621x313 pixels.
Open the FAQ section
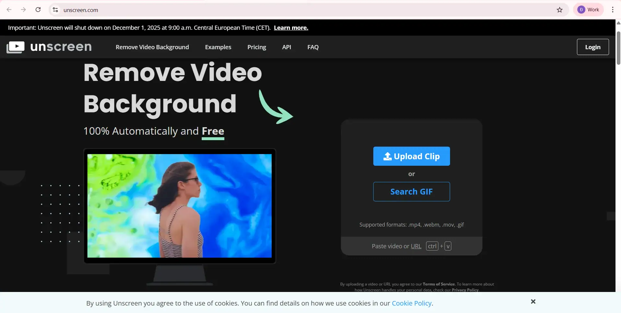(312, 47)
